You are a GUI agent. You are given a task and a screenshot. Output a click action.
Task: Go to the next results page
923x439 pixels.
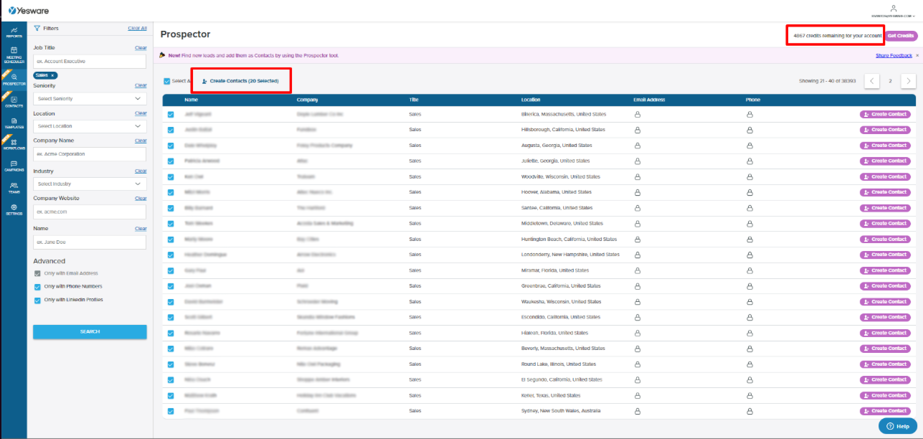click(908, 81)
